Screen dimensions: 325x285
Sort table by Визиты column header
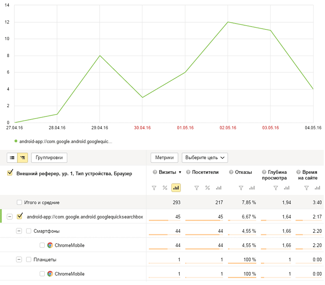click(x=167, y=172)
